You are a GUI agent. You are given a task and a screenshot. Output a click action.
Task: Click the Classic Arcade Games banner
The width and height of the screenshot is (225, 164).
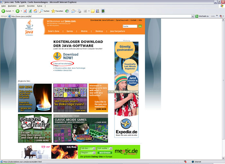coord(81,128)
